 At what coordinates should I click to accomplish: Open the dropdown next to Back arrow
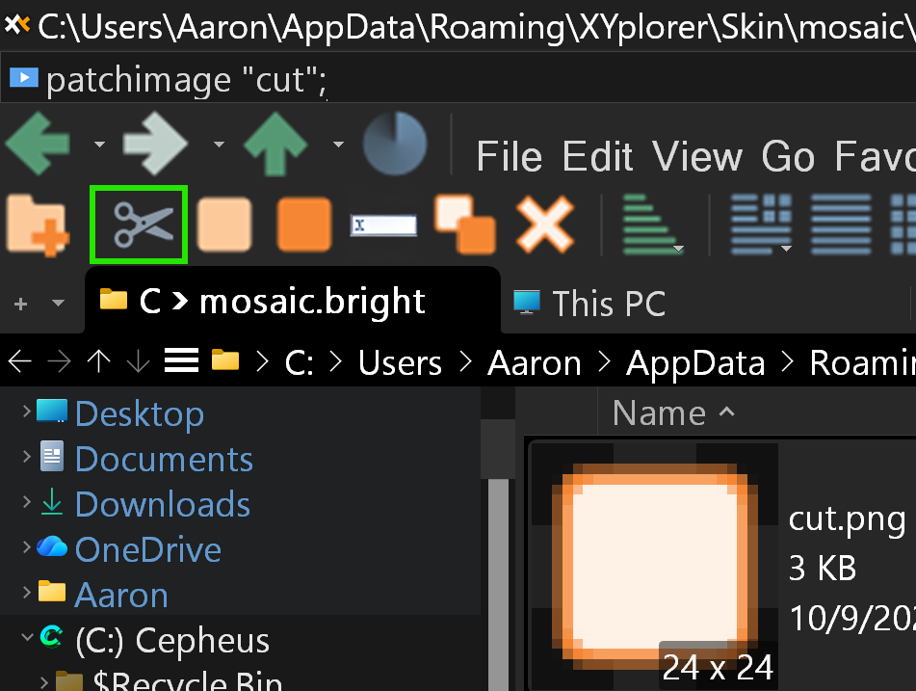click(x=99, y=146)
